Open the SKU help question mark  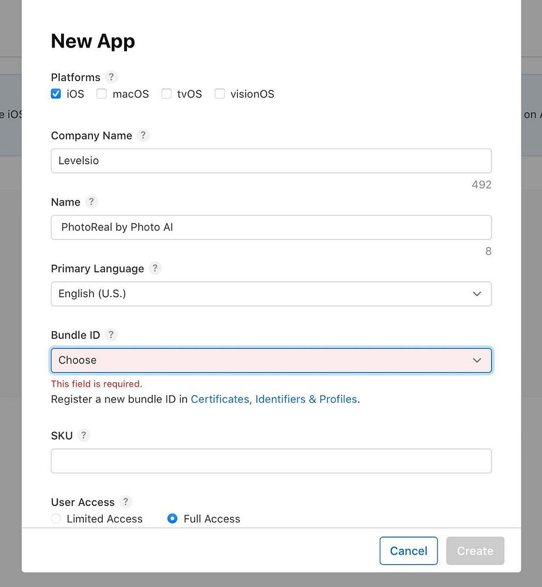(83, 435)
